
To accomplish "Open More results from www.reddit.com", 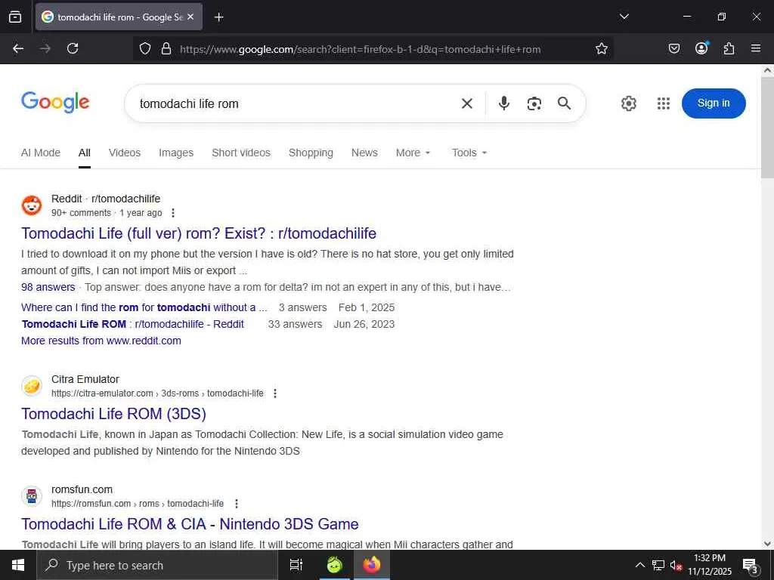I will click(101, 341).
